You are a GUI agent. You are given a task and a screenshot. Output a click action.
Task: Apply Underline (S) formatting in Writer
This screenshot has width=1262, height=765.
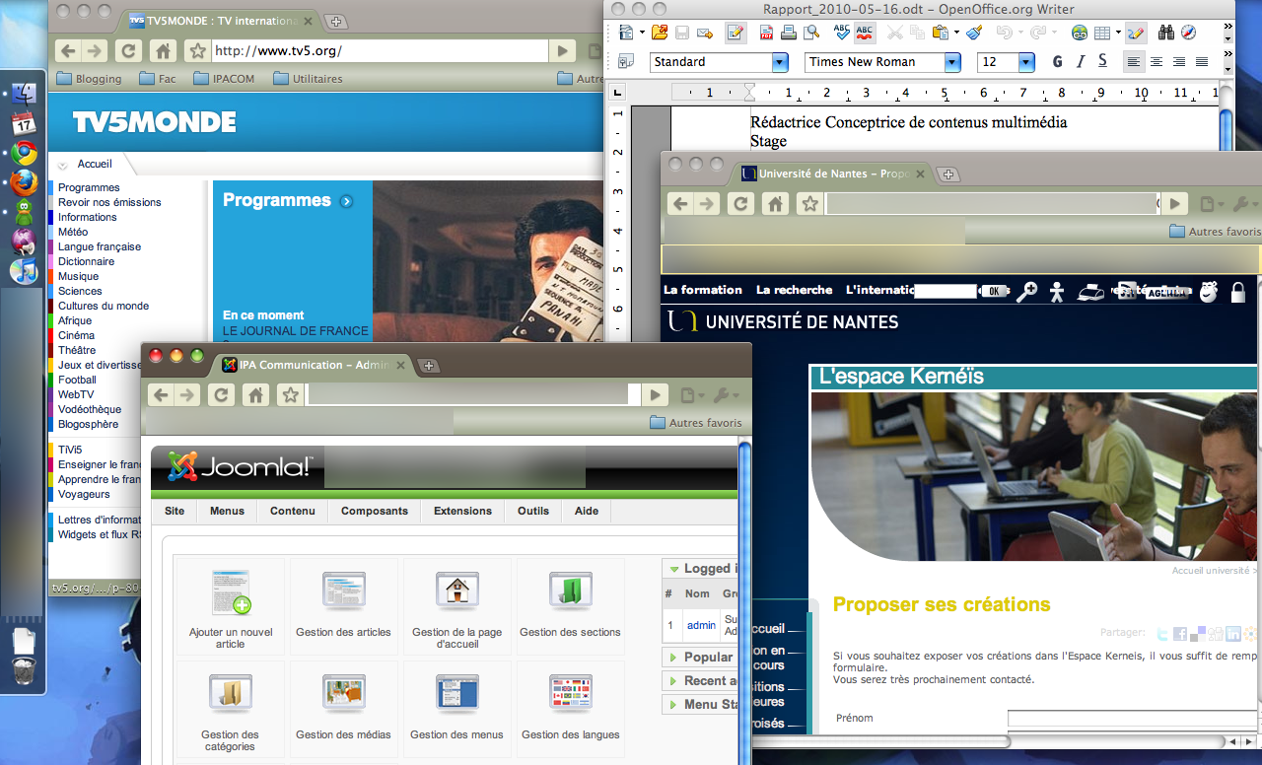tap(1102, 62)
